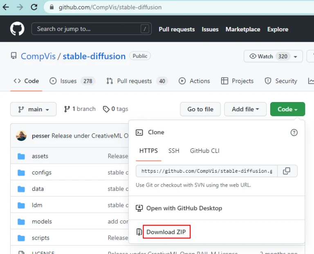Open Explore in top navigation
Screen dimensions: 314x254
coord(278,29)
